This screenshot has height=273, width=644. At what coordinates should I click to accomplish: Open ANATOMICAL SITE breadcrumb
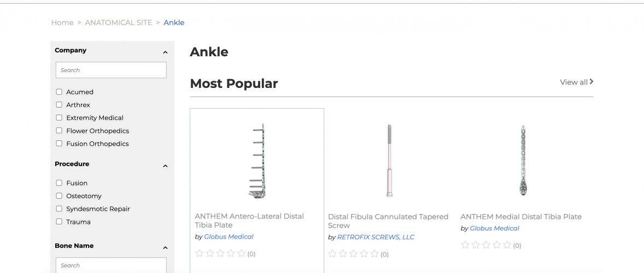119,23
